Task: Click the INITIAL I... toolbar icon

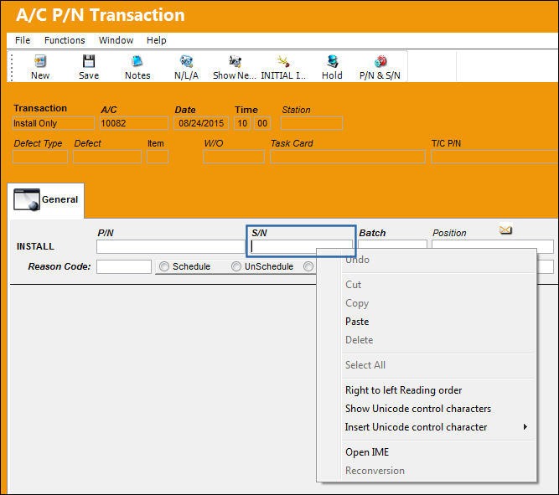Action: point(283,61)
